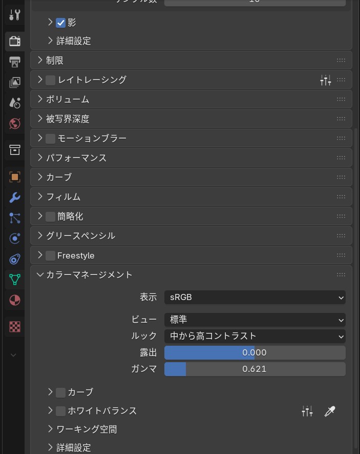Disable the 影 checkbox
360x454 pixels.
tap(60, 23)
